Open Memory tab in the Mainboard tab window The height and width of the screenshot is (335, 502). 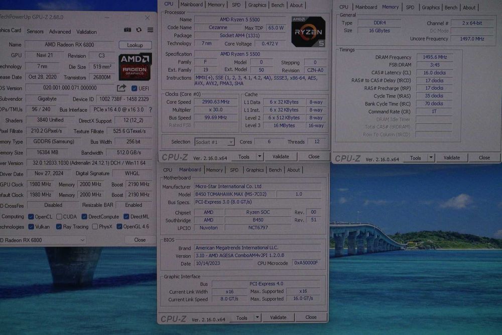(214, 170)
